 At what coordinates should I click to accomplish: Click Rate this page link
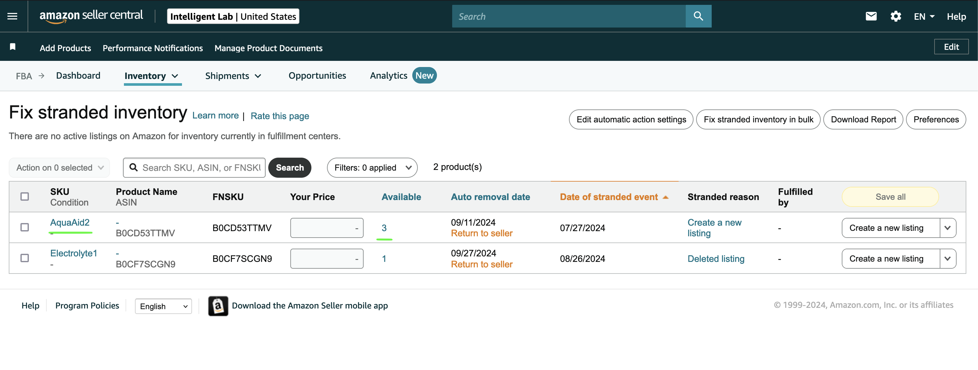click(x=280, y=116)
